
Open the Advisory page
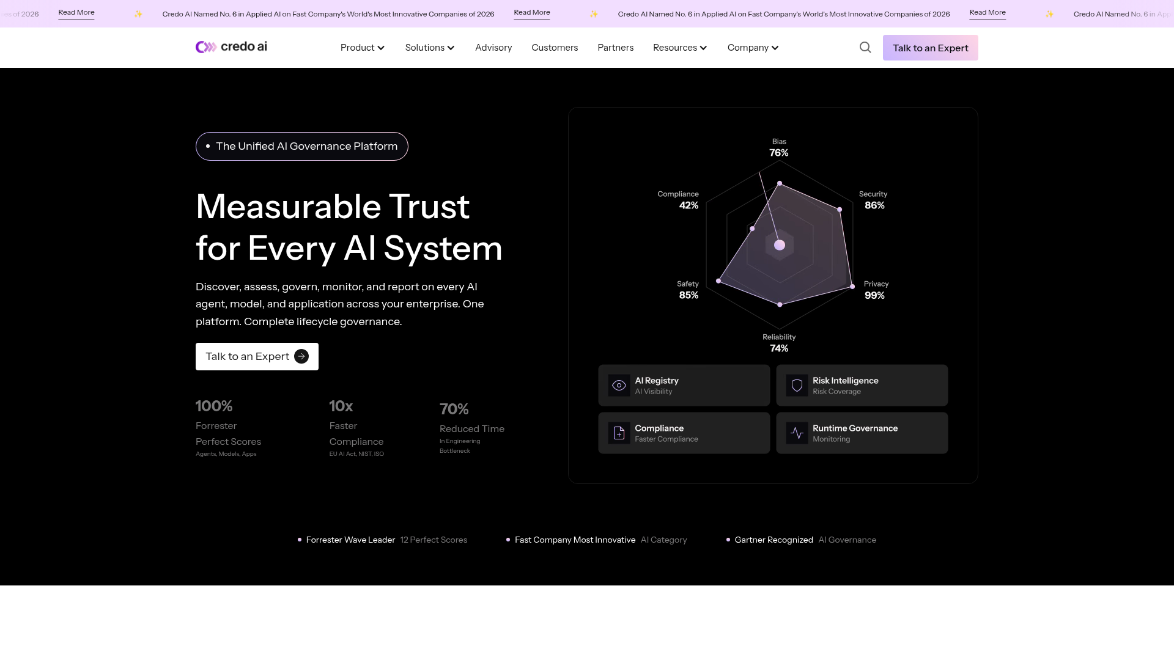point(493,48)
